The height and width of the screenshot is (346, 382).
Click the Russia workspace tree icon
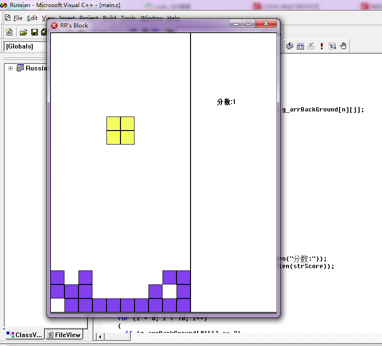click(20, 68)
